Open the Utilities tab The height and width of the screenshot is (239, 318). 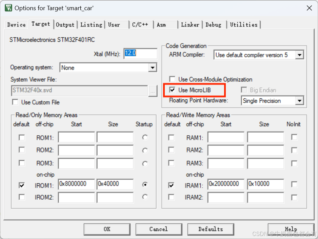(x=243, y=25)
